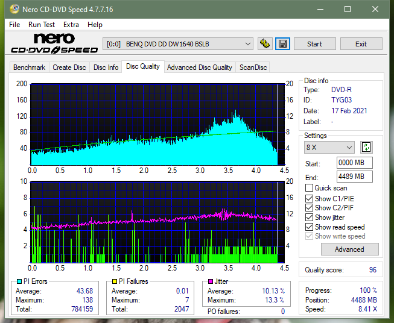Switch to the ScanDisc tab

(x=253, y=67)
